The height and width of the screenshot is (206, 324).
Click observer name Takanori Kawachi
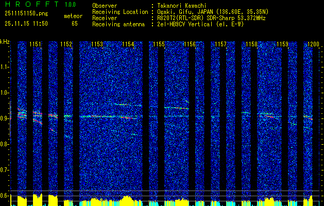[x=182, y=6]
